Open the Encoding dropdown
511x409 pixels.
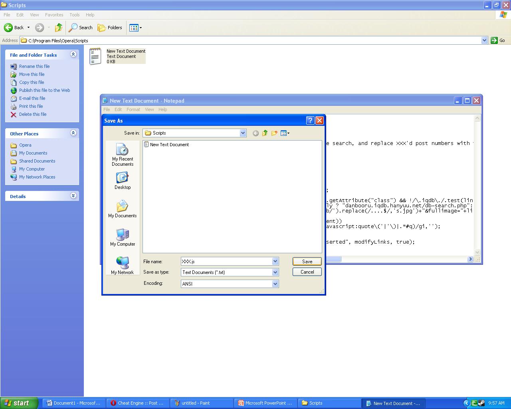point(275,284)
